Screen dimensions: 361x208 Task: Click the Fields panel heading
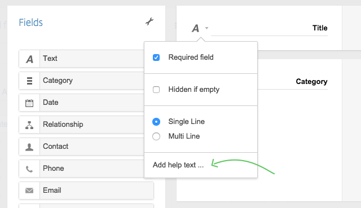[x=30, y=23]
